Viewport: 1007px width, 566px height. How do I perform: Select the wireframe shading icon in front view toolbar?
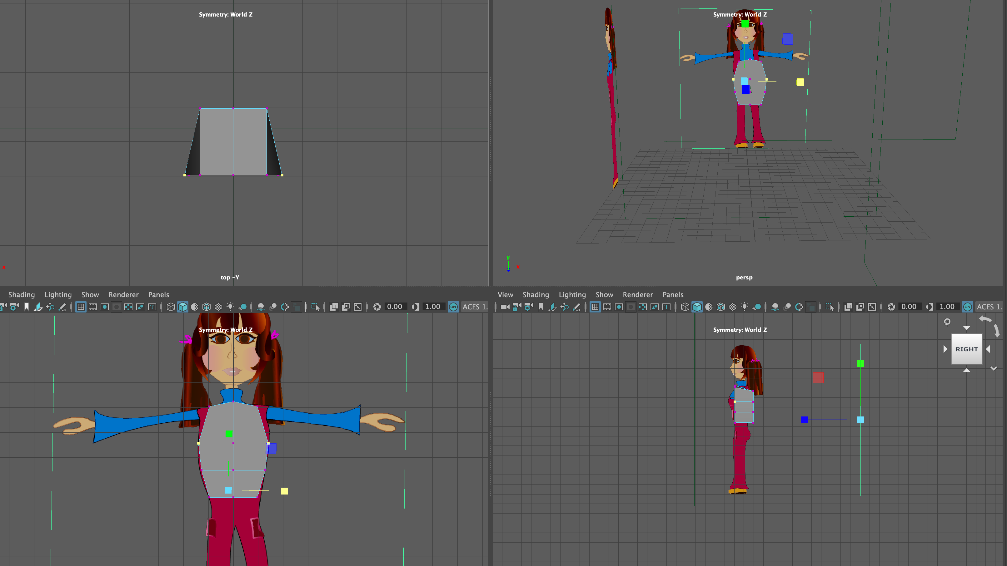coord(171,307)
